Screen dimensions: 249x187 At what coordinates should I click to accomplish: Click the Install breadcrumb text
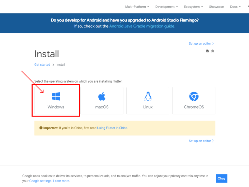coord(61,65)
